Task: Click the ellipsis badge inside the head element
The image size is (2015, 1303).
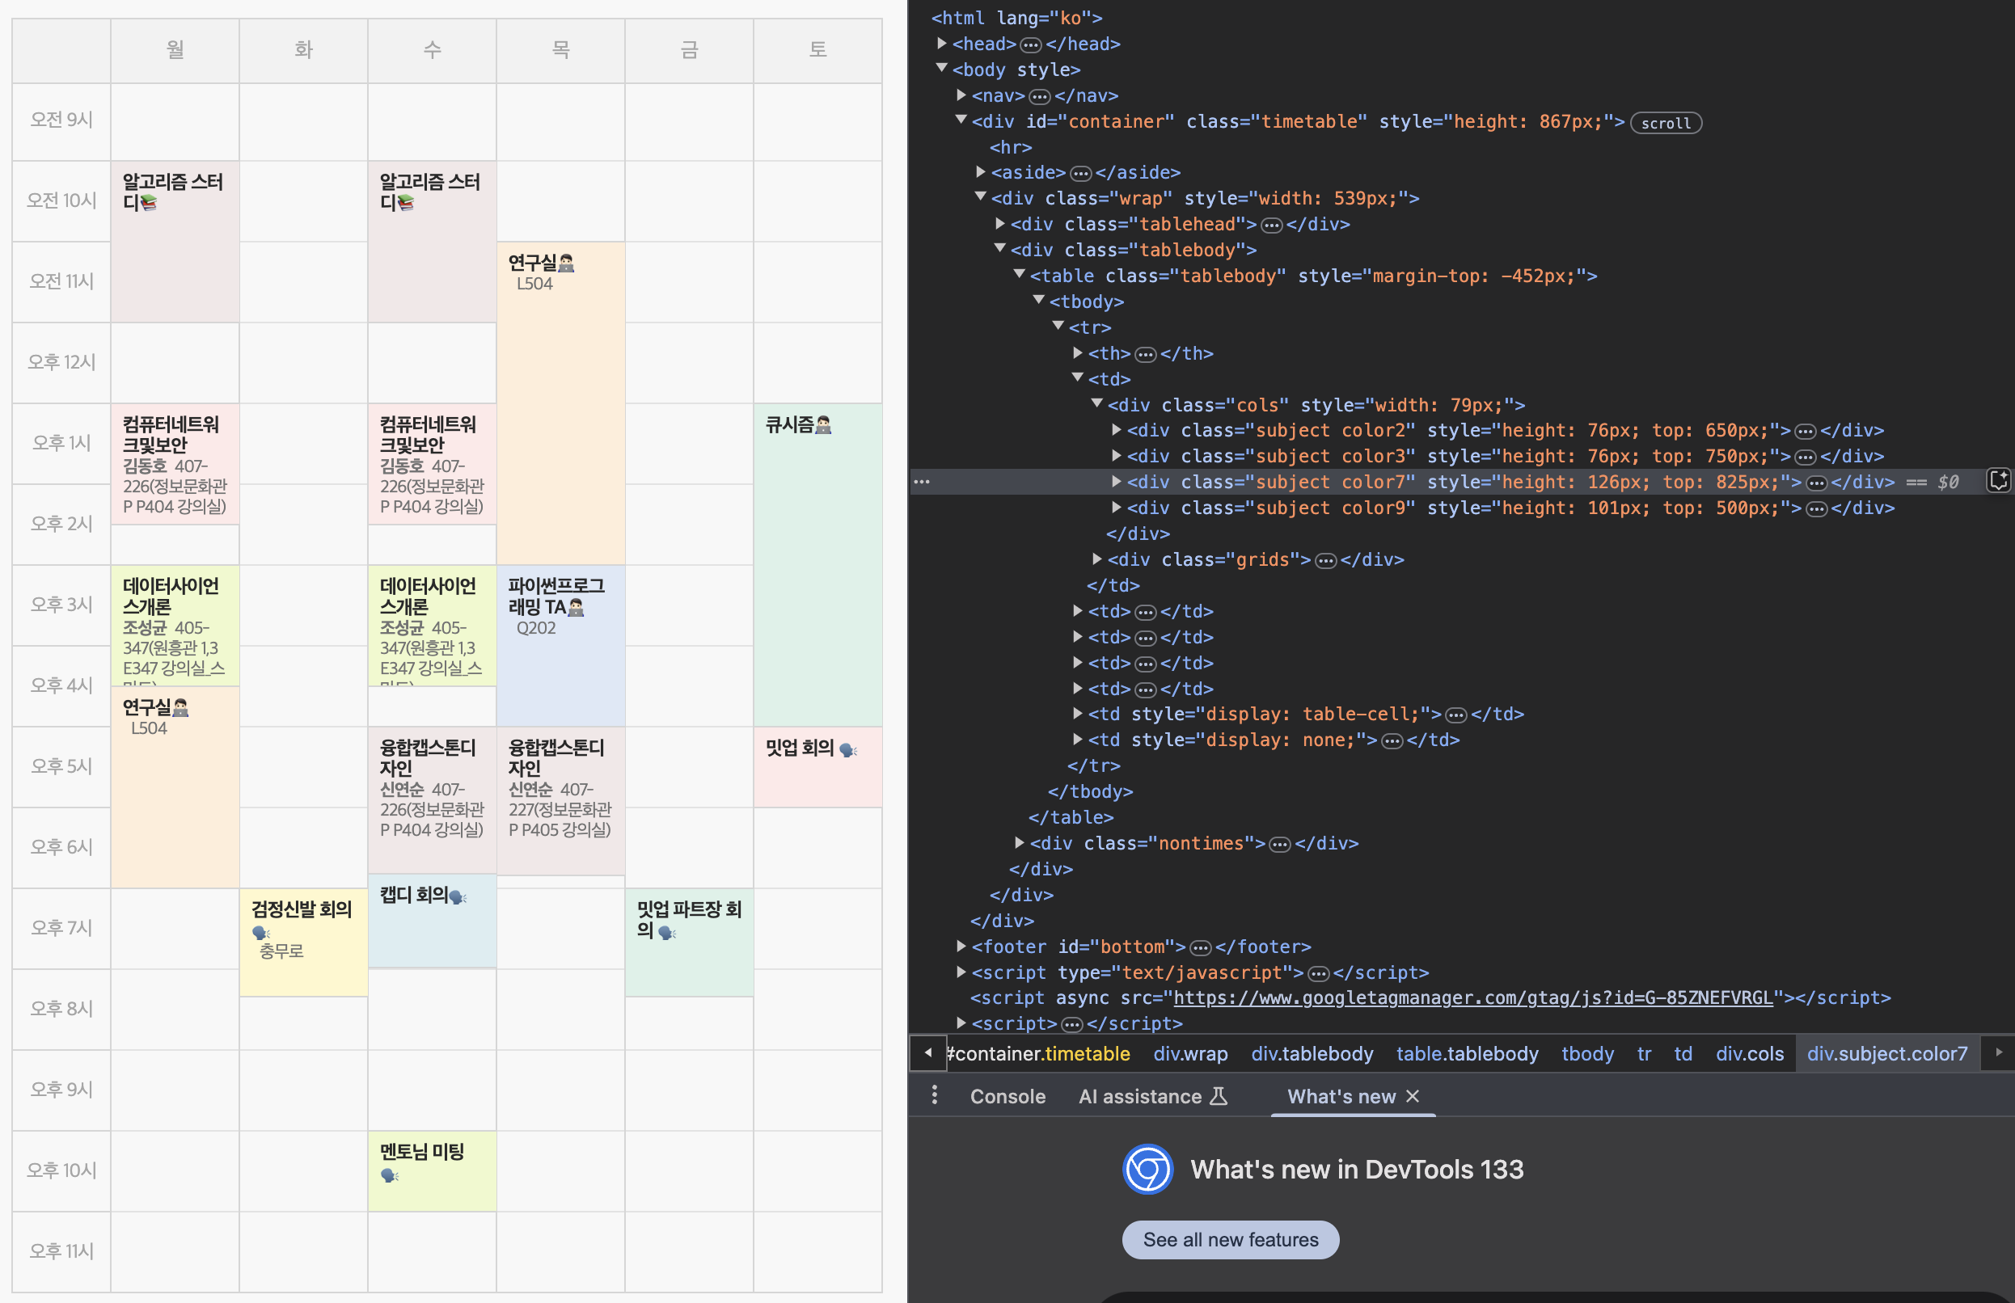Action: (1031, 44)
